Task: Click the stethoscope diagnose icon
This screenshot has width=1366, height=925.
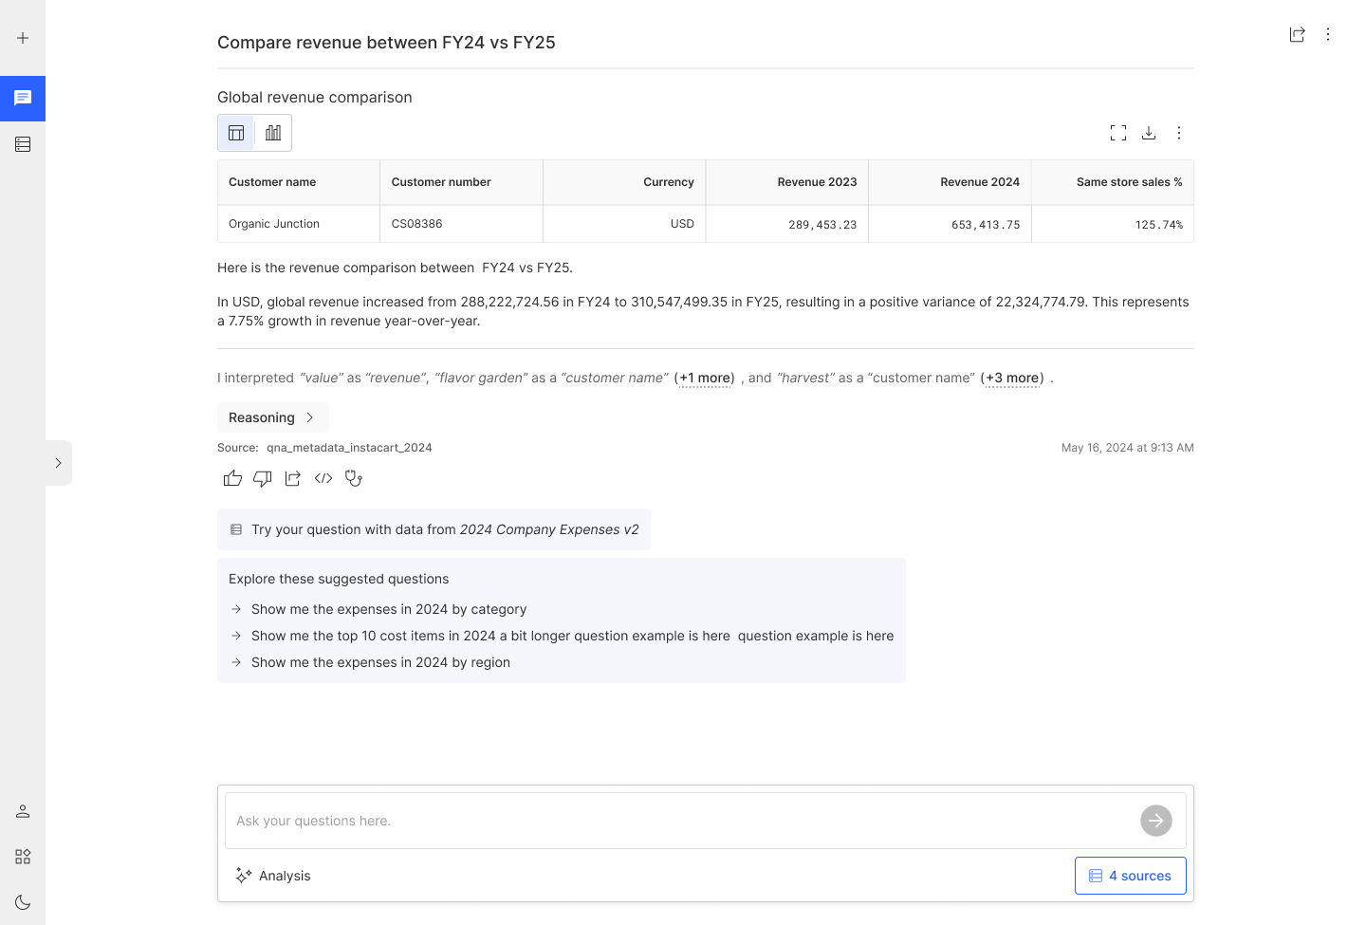Action: tap(354, 478)
